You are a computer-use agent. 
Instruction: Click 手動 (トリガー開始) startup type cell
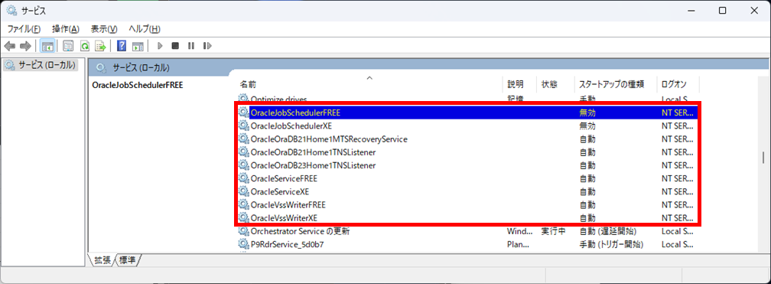[612, 244]
